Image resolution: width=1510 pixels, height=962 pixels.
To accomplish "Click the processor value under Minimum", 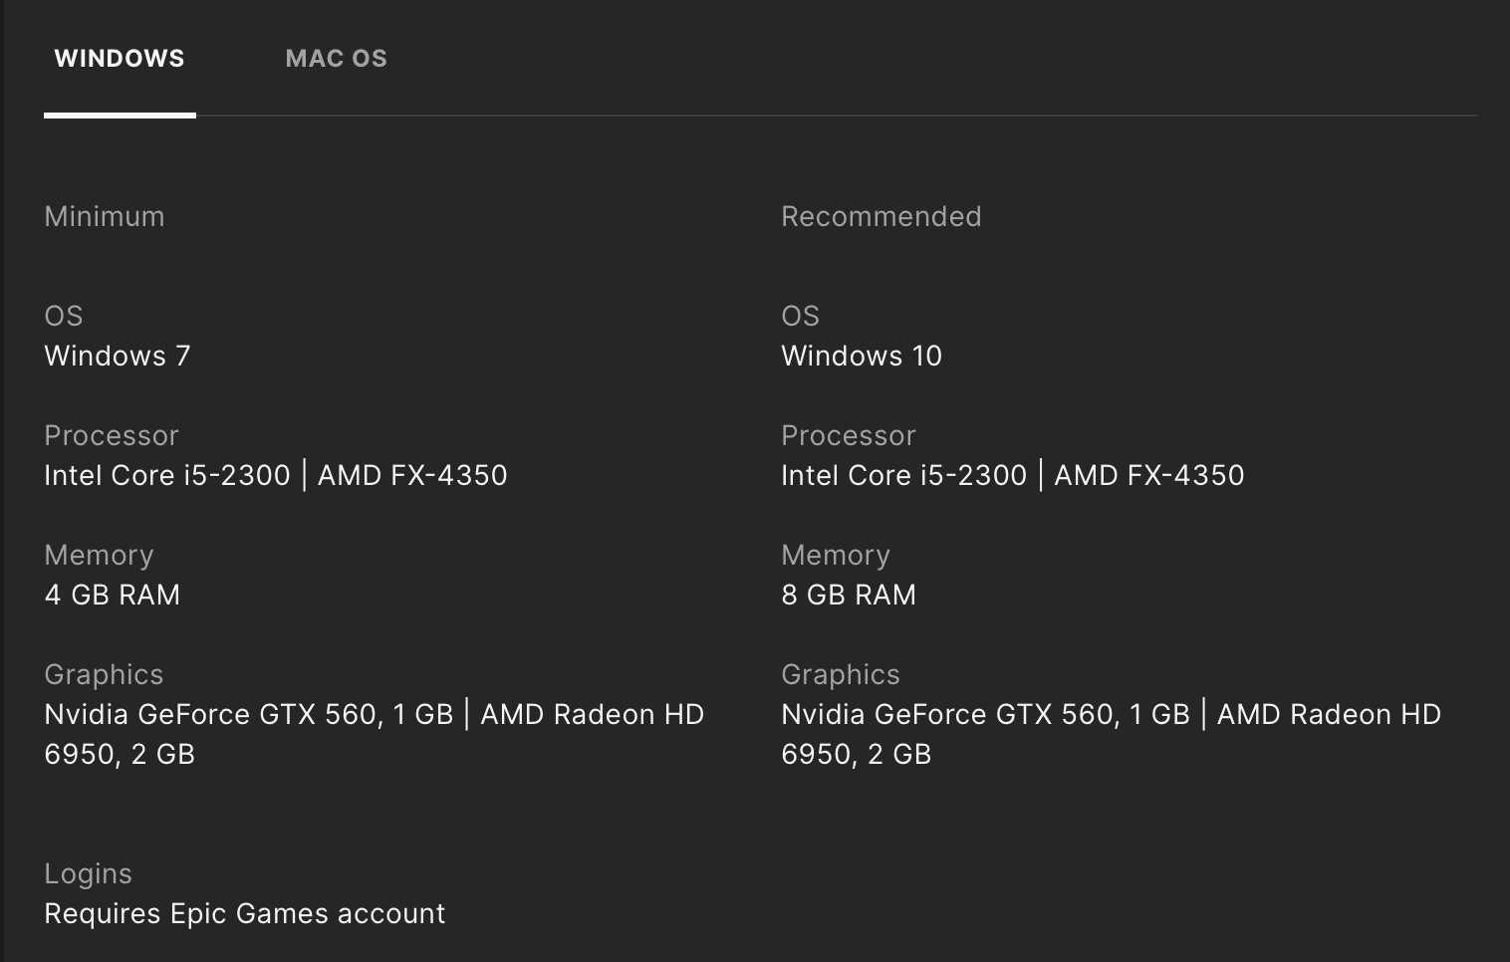I will tap(276, 476).
